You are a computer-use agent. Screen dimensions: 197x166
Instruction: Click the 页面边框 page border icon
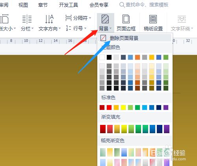point(126,19)
